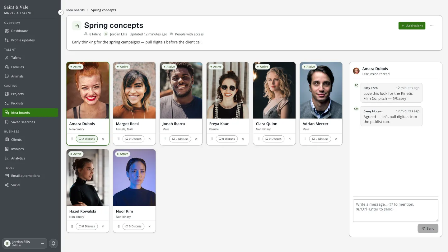Remove Jonah Ibarra from the board
This screenshot has height=252, width=448.
(x=196, y=139)
